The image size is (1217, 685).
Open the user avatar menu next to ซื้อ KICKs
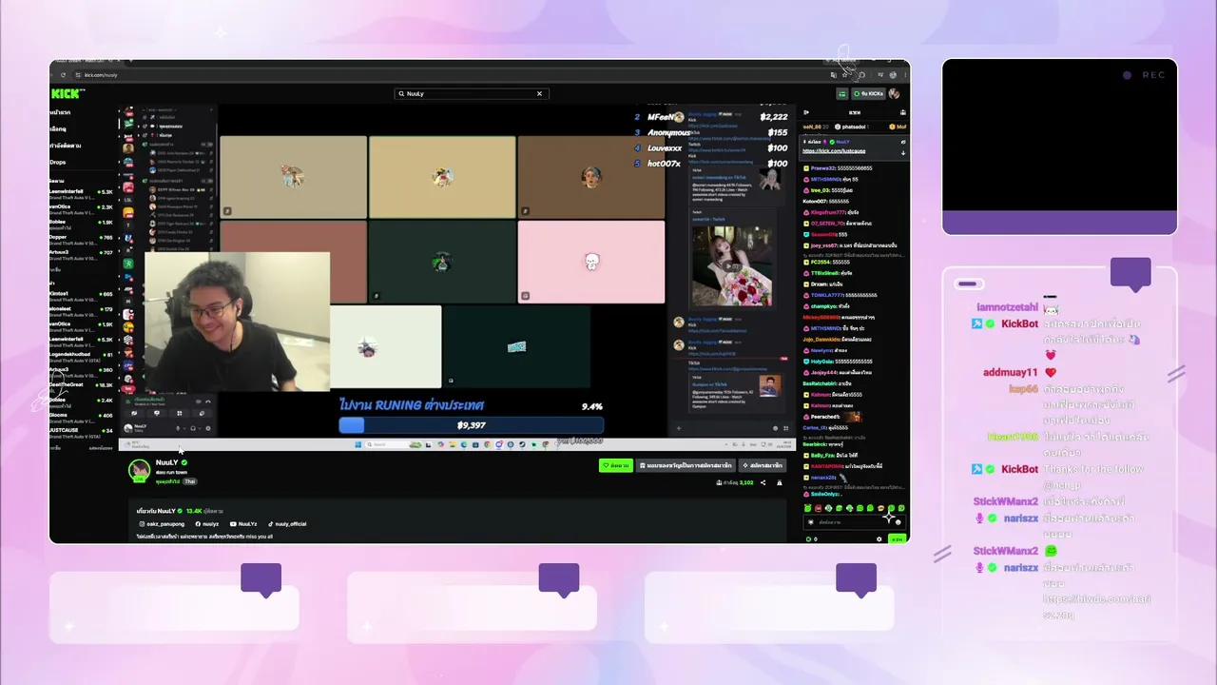click(x=894, y=93)
